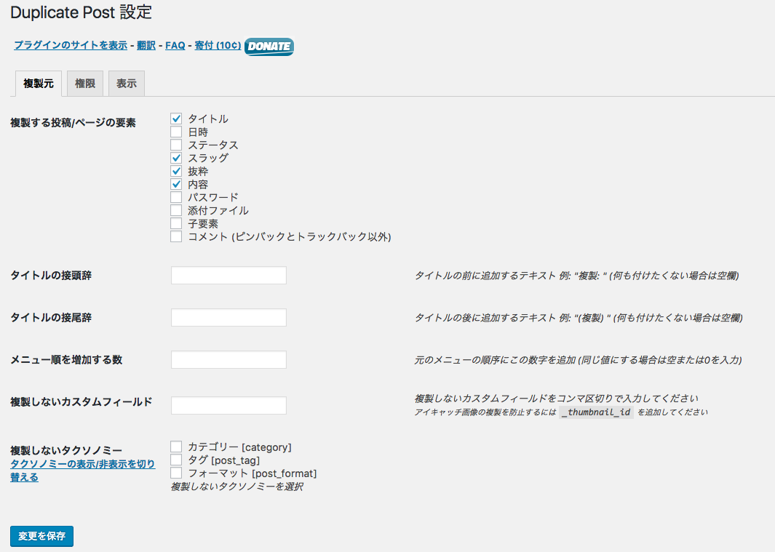The height and width of the screenshot is (552, 775).
Task: Check the コメント checkbox
Action: pyautogui.click(x=176, y=236)
